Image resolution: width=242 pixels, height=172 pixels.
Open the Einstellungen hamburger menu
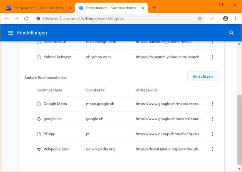click(x=11, y=33)
